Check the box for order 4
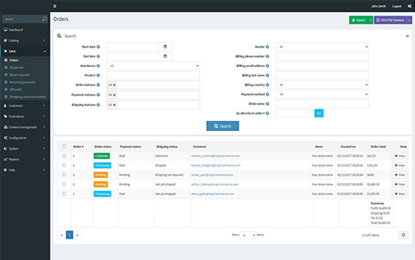This screenshot has height=260, width=415. click(64, 165)
